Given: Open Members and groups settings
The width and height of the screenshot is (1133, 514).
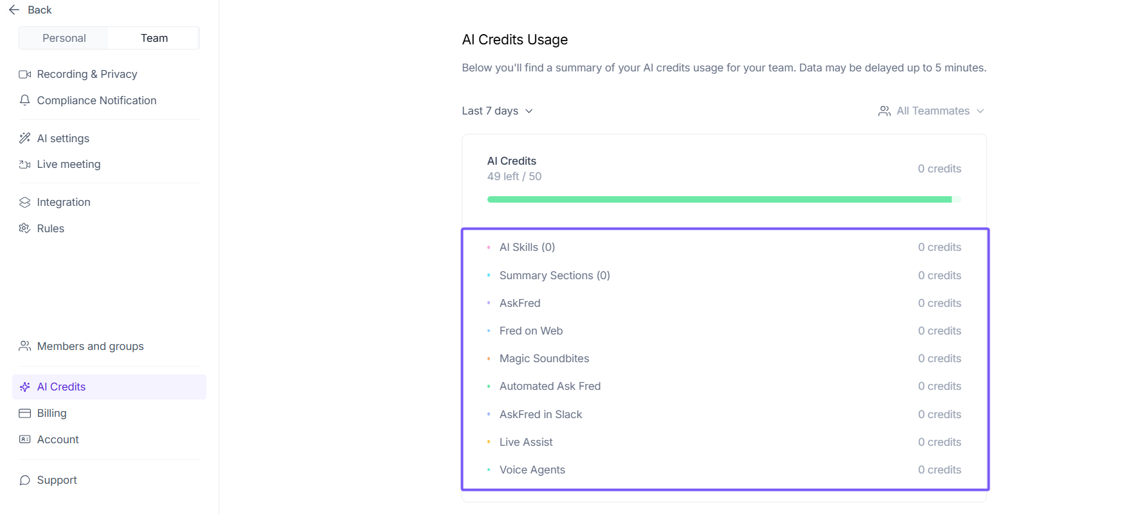Looking at the screenshot, I should coord(90,347).
